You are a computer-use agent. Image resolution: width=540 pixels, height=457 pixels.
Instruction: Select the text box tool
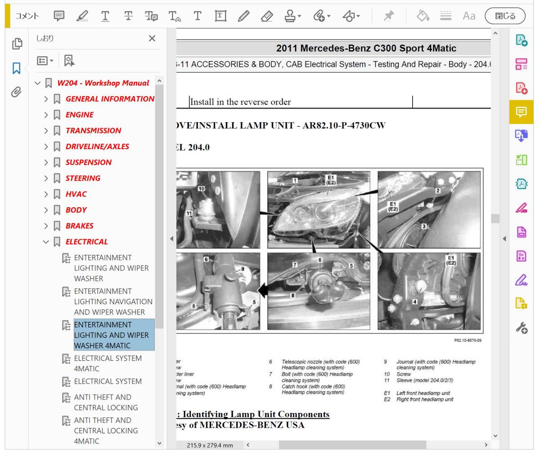[x=220, y=16]
